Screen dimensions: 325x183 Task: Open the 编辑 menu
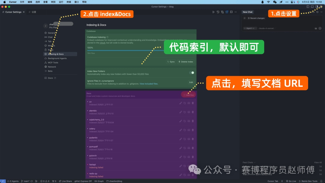pos(30,2)
